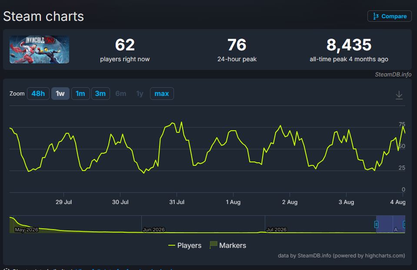Click the disabled 1y zoom option
Image resolution: width=417 pixels, height=270 pixels.
coord(140,94)
